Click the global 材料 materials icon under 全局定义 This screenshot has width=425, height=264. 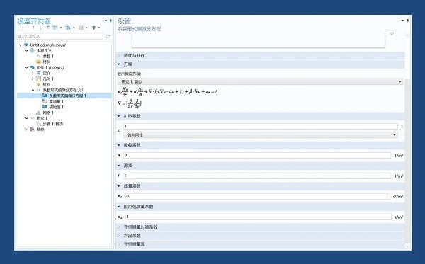click(38, 62)
